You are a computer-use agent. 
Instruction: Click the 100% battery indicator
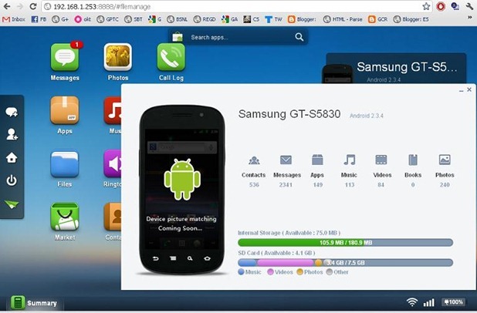(x=453, y=302)
